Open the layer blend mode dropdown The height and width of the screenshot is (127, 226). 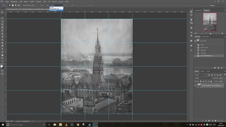203,78
